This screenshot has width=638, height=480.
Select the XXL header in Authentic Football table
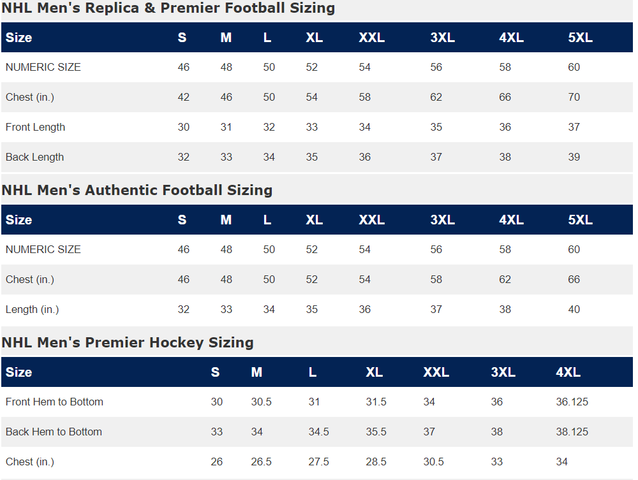pos(371,220)
